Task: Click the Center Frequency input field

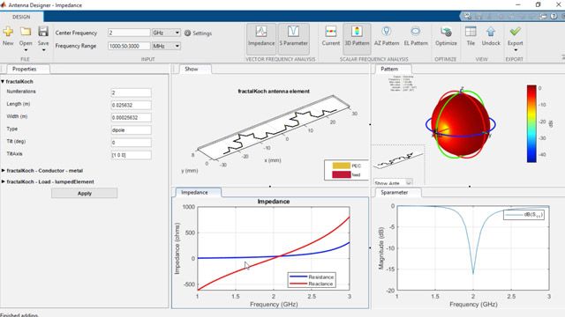Action: point(129,33)
